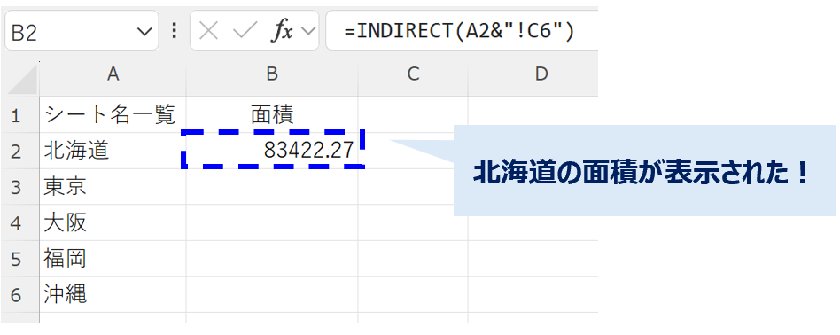Viewport: 840px width, 335px height.
Task: Click cell containing 沖縄
Action: (x=113, y=295)
